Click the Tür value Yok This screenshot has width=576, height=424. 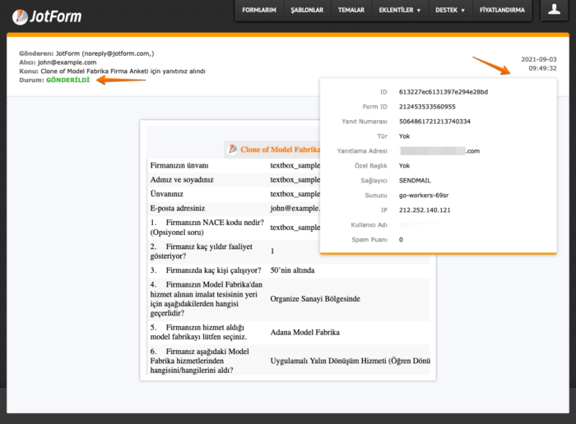click(404, 136)
